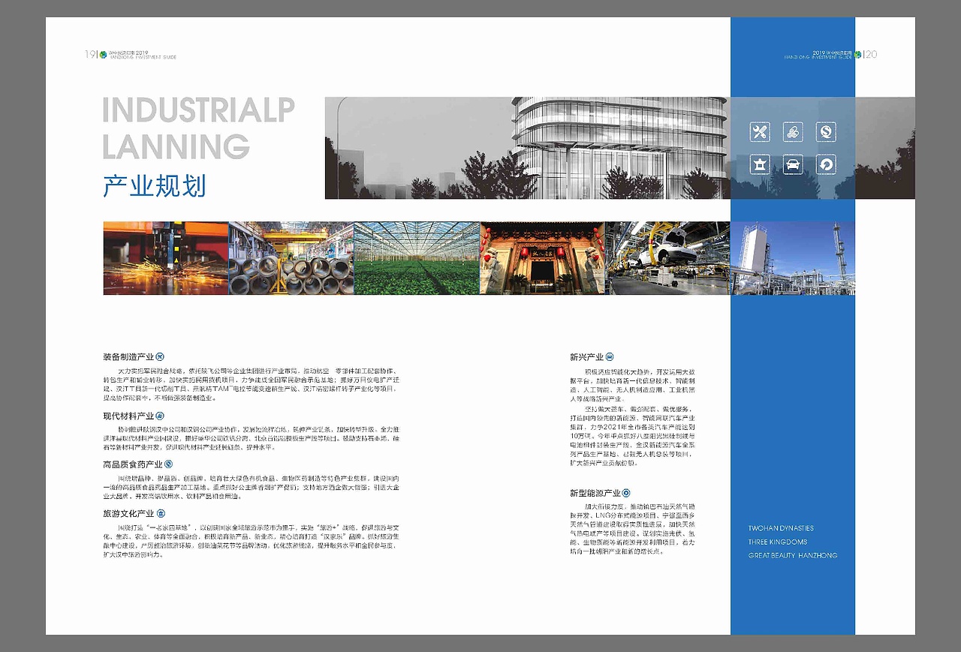Click the 旅游文化产业 heading
The height and width of the screenshot is (652, 961).
coord(128,514)
